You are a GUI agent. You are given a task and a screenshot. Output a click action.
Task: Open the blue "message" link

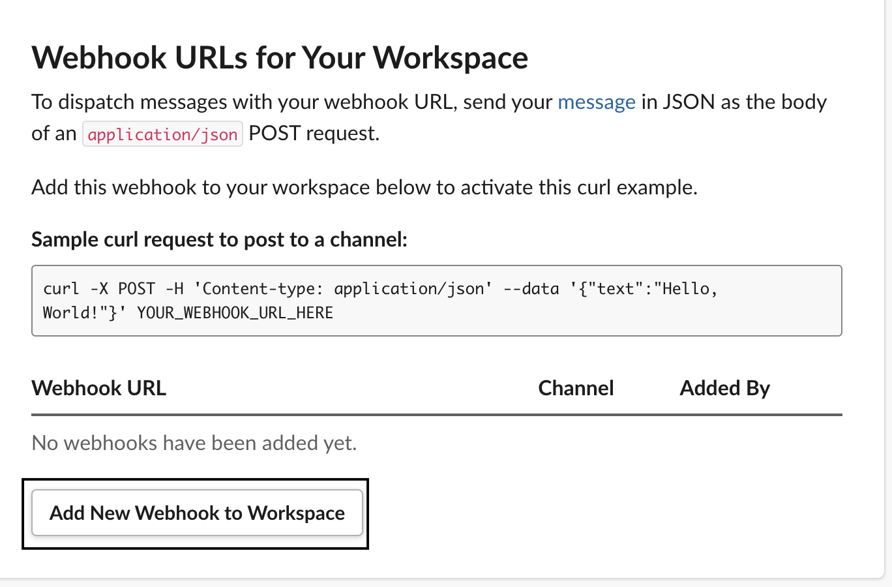[597, 102]
